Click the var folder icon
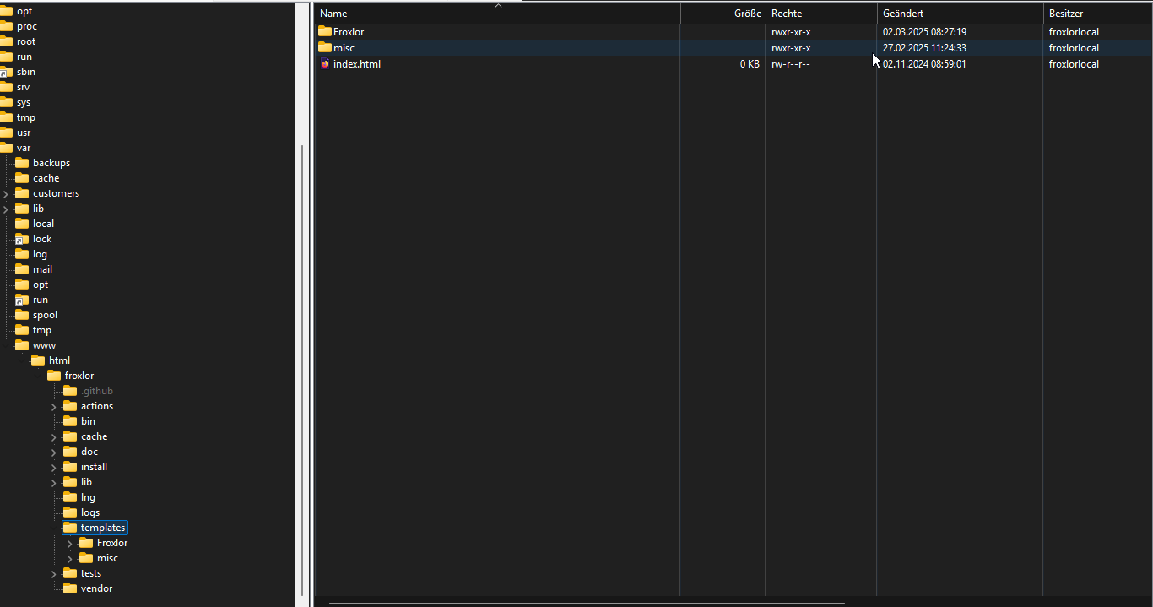The image size is (1153, 607). (x=6, y=148)
